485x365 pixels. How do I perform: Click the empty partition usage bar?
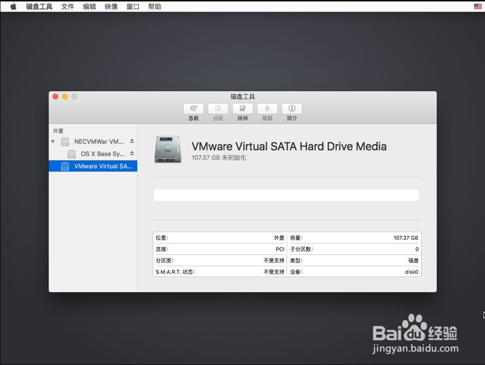(x=286, y=195)
